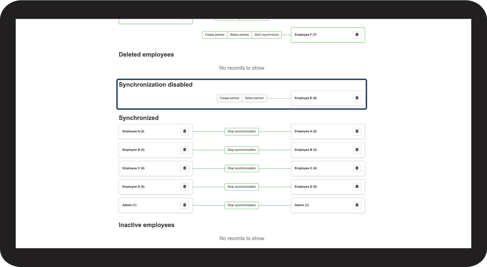Viewport: 487px width, 267px height.
Task: Choose Don't synchronize for Employee F (7)
Action: click(x=267, y=35)
